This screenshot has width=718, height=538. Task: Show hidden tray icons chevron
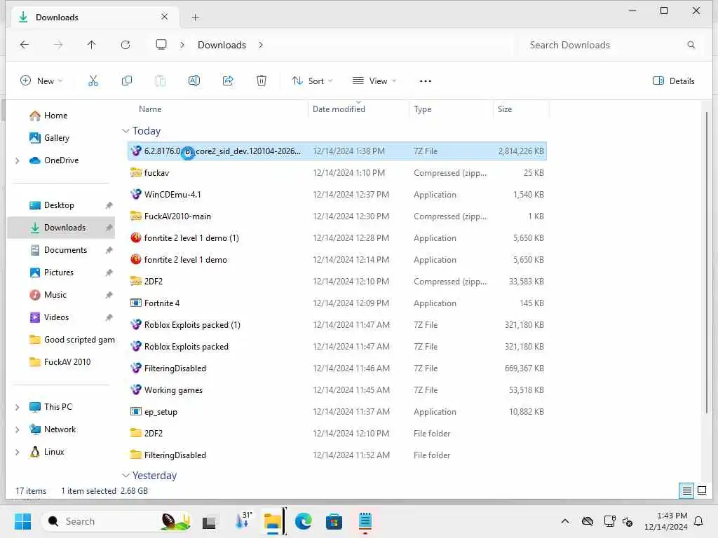point(565,521)
